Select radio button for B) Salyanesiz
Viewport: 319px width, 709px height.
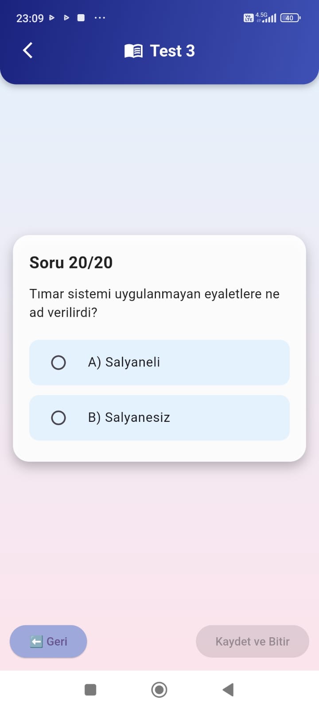pyautogui.click(x=58, y=418)
